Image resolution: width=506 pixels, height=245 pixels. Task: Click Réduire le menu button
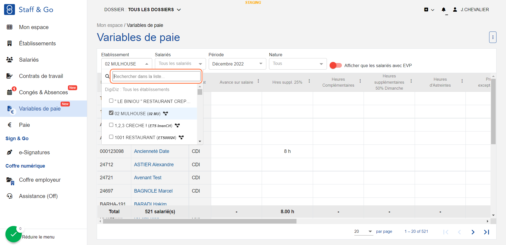[x=38, y=237]
